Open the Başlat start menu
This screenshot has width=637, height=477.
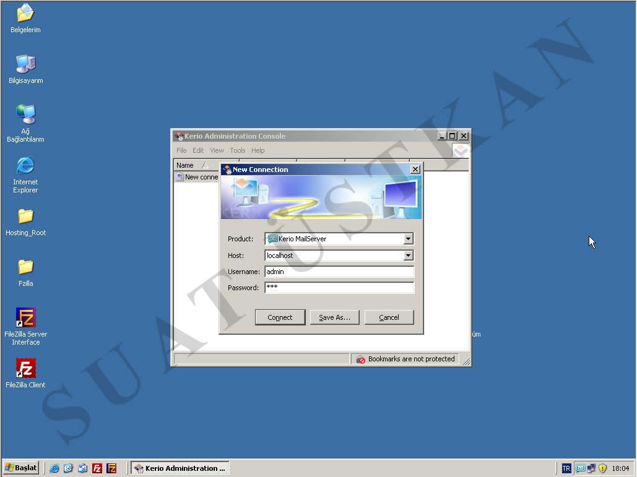[21, 468]
